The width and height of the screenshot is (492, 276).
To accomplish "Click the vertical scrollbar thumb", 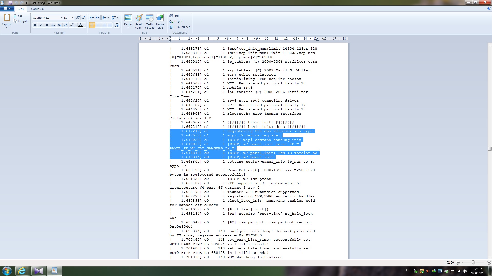I will [x=490, y=148].
